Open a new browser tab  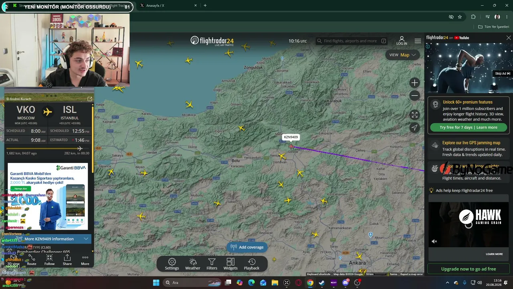tap(205, 6)
